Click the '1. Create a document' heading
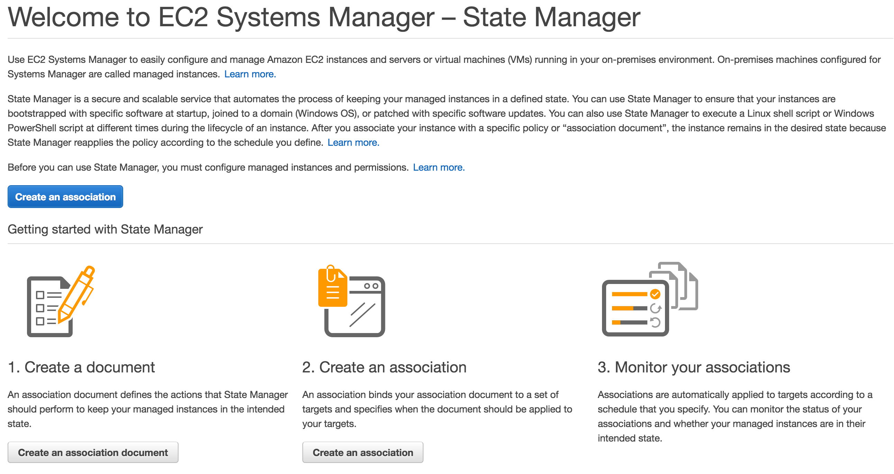This screenshot has width=894, height=474. pyautogui.click(x=81, y=367)
